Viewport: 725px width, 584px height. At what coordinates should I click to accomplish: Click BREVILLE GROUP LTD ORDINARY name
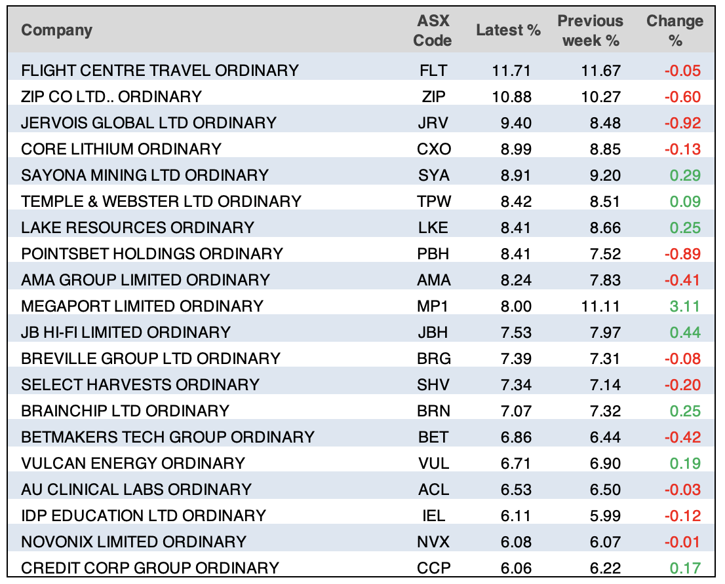151,358
